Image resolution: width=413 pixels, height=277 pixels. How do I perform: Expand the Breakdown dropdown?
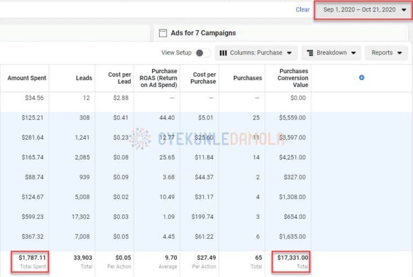[331, 53]
